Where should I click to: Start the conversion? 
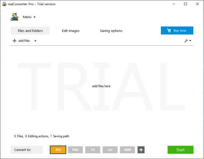[x=180, y=150]
